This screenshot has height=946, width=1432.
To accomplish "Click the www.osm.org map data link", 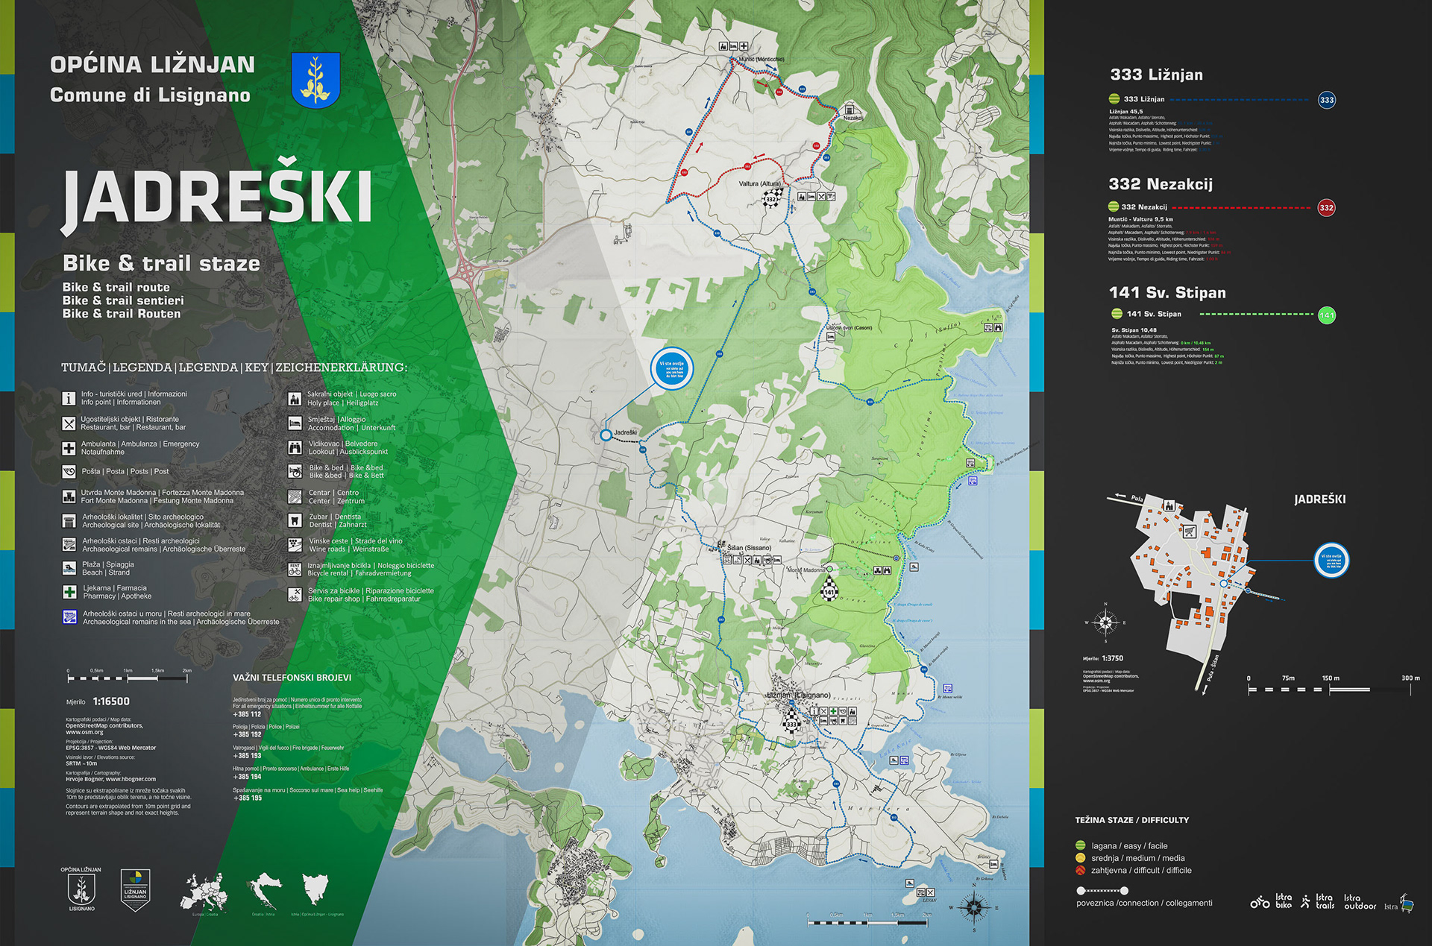I will 84,732.
